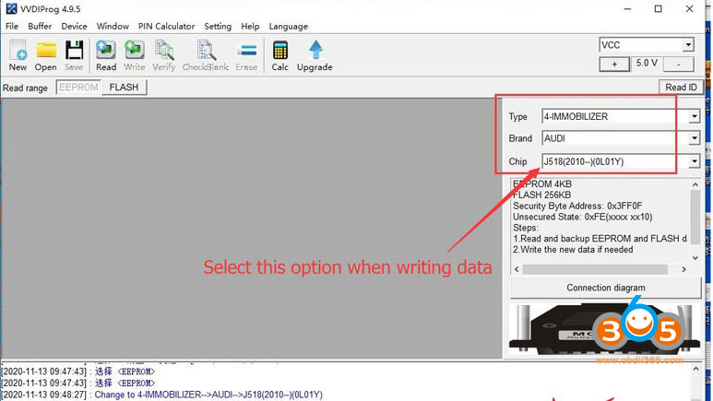Viewport: 713px width, 401px height.
Task: Open the Help menu
Action: [250, 27]
